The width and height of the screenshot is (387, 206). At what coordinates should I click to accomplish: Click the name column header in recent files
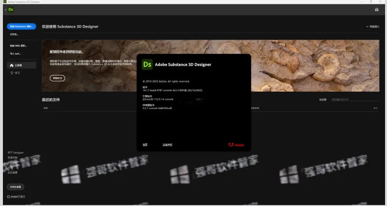(x=46, y=108)
